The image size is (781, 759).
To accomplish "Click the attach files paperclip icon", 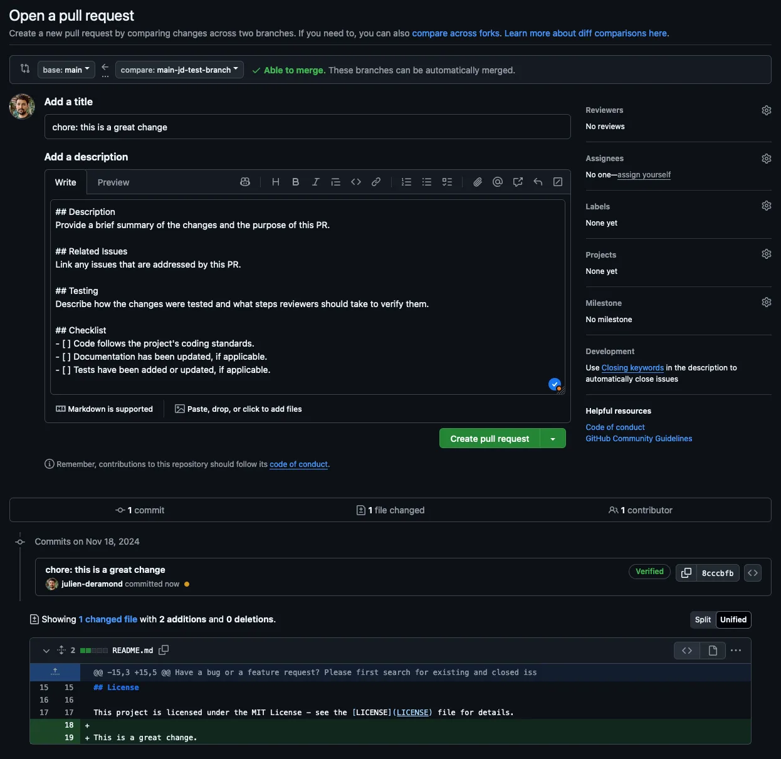I will 478,182.
